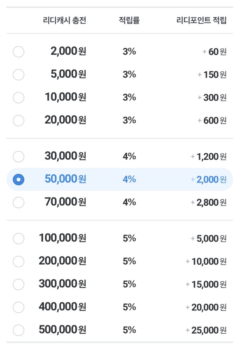Click the highlighted +2,000원 reward amount
This screenshot has height=350, width=239.
[x=209, y=179]
